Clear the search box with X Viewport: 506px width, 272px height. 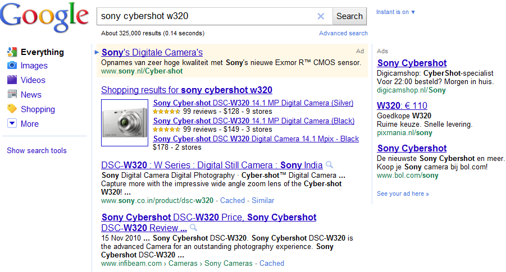(321, 16)
